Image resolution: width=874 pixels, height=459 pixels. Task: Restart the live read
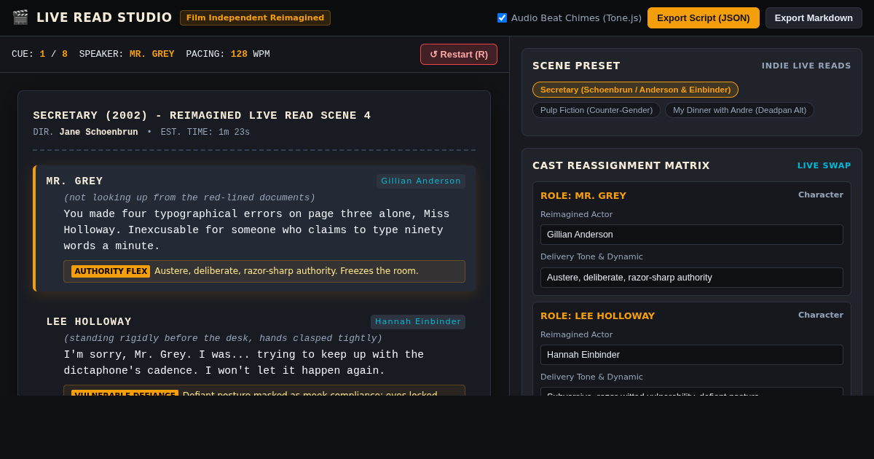[459, 54]
